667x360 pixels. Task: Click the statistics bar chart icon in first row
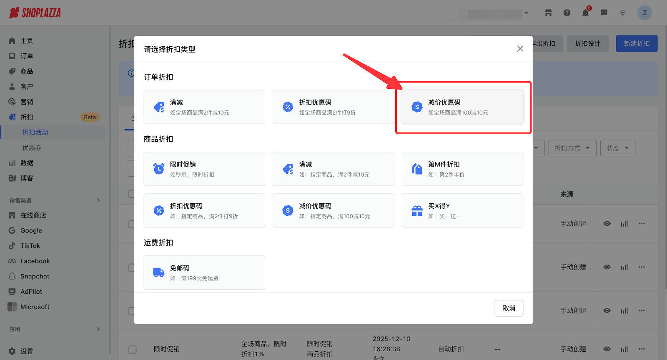tap(624, 224)
